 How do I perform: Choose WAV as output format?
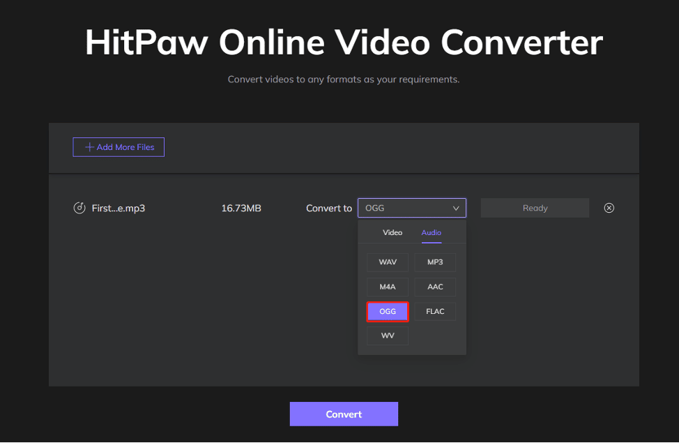pos(388,262)
